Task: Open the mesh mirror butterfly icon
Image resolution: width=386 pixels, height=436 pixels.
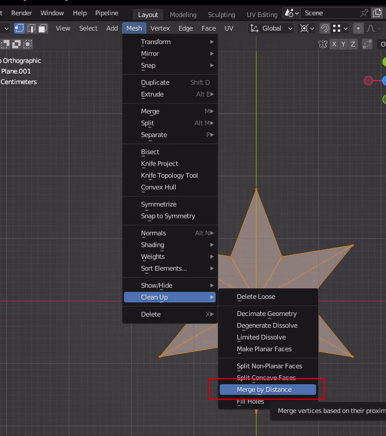Action: tap(323, 44)
